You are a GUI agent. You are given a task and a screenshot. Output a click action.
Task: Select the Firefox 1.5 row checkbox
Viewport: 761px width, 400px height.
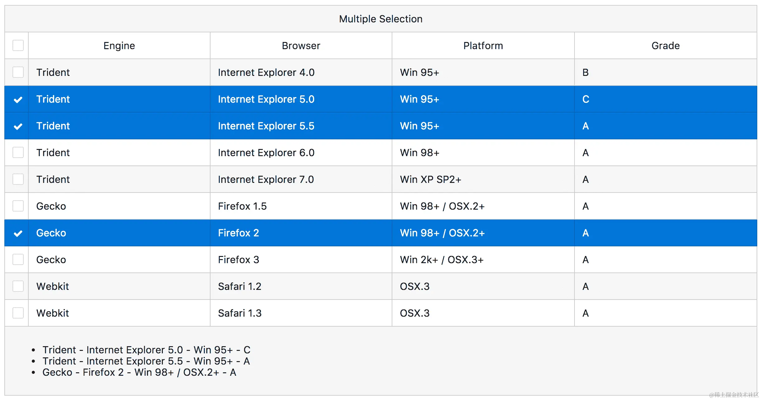point(18,206)
